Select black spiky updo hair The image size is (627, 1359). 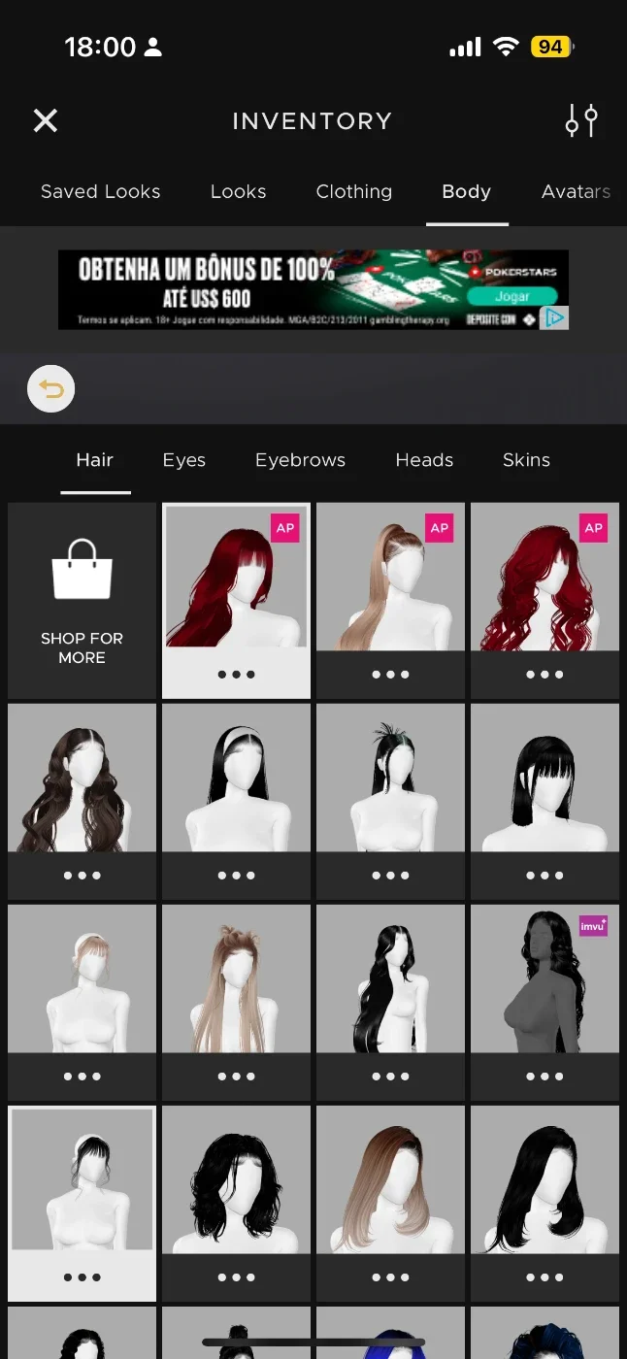click(x=390, y=778)
